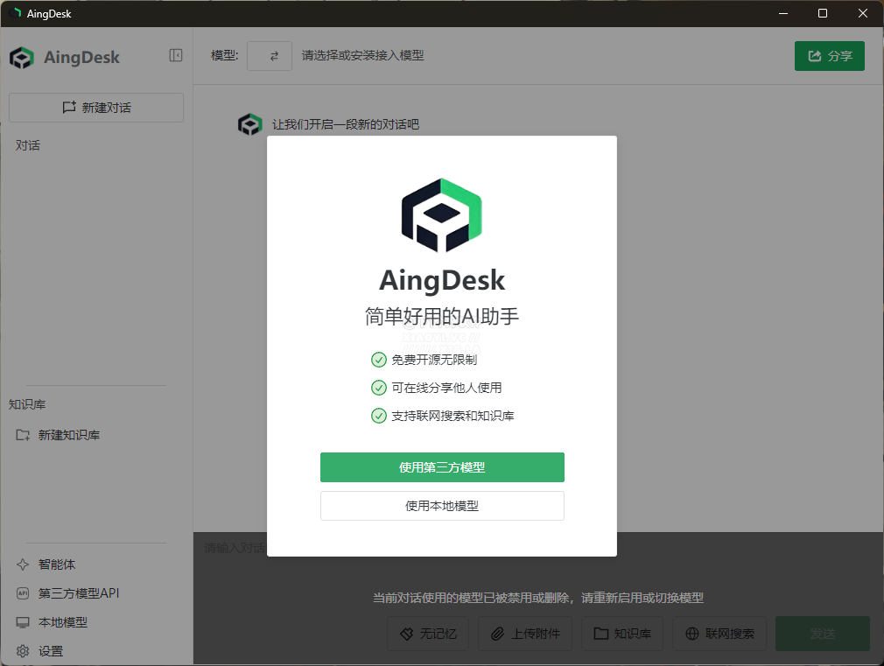Click the 免费开源无限制 check icon
Viewport: 884px width, 666px height.
tap(379, 360)
